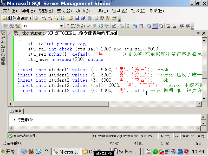Viewport: 208px width, 156px height.
Task: Toggle Include Actual Execution Plan
Action: click(129, 26)
